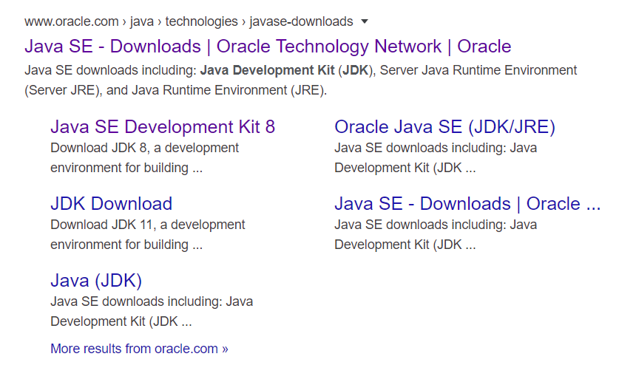Open the JDK Download sitelink

click(111, 204)
